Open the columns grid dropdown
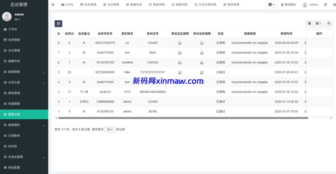 click(x=318, y=24)
